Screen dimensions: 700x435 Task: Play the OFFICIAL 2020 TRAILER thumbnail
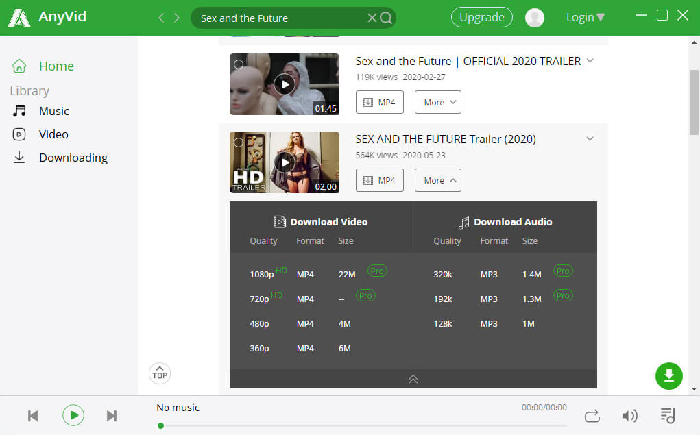[x=285, y=84]
